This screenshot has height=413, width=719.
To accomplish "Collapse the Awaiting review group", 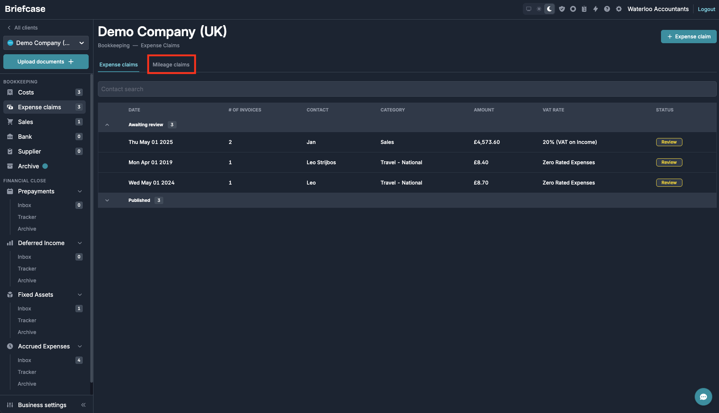I will point(107,125).
